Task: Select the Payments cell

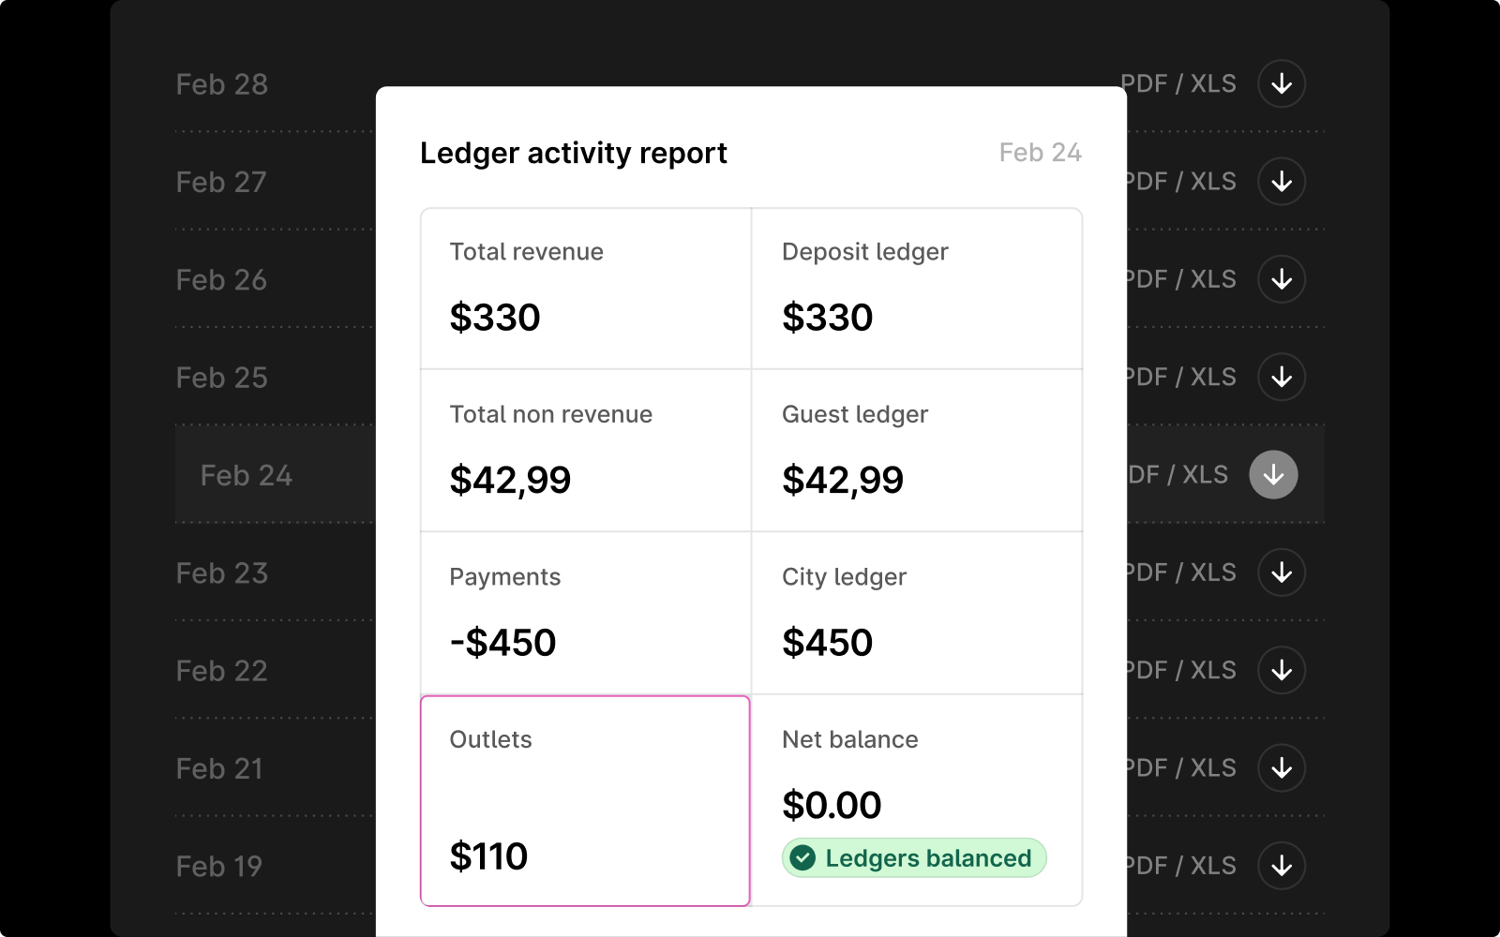Action: click(585, 613)
